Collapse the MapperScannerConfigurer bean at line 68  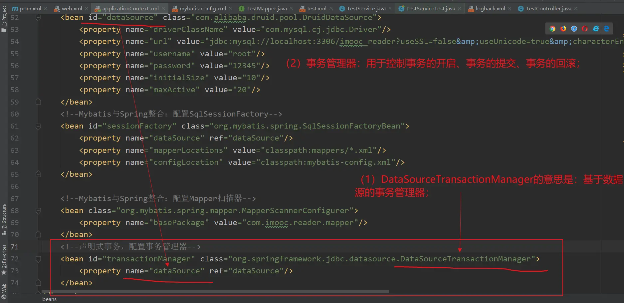pos(38,210)
